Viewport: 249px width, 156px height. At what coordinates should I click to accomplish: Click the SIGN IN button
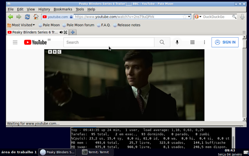[x=225, y=42]
